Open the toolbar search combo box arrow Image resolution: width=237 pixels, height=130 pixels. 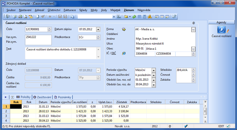point(114,17)
